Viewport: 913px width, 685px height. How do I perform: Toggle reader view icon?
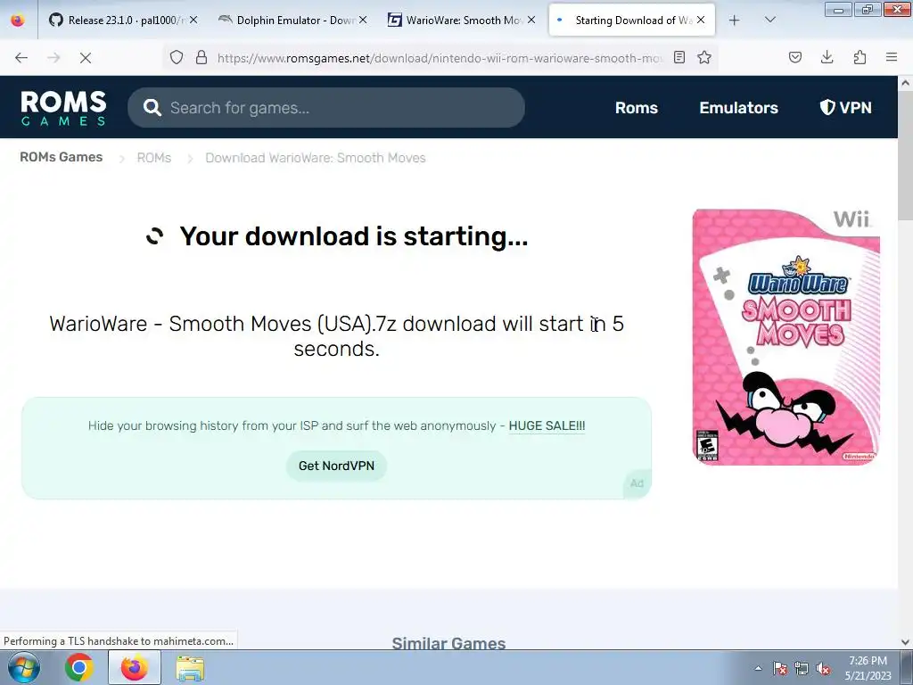point(679,57)
